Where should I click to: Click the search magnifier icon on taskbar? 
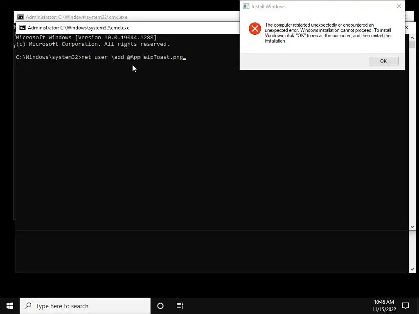click(x=28, y=306)
